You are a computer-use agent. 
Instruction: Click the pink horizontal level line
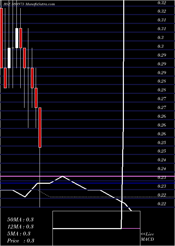[x=87, y=176]
